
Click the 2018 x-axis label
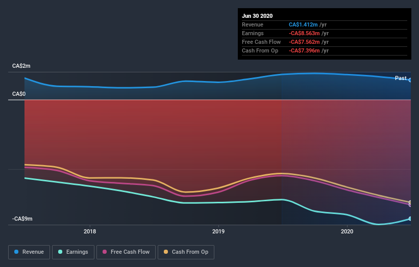(90, 231)
